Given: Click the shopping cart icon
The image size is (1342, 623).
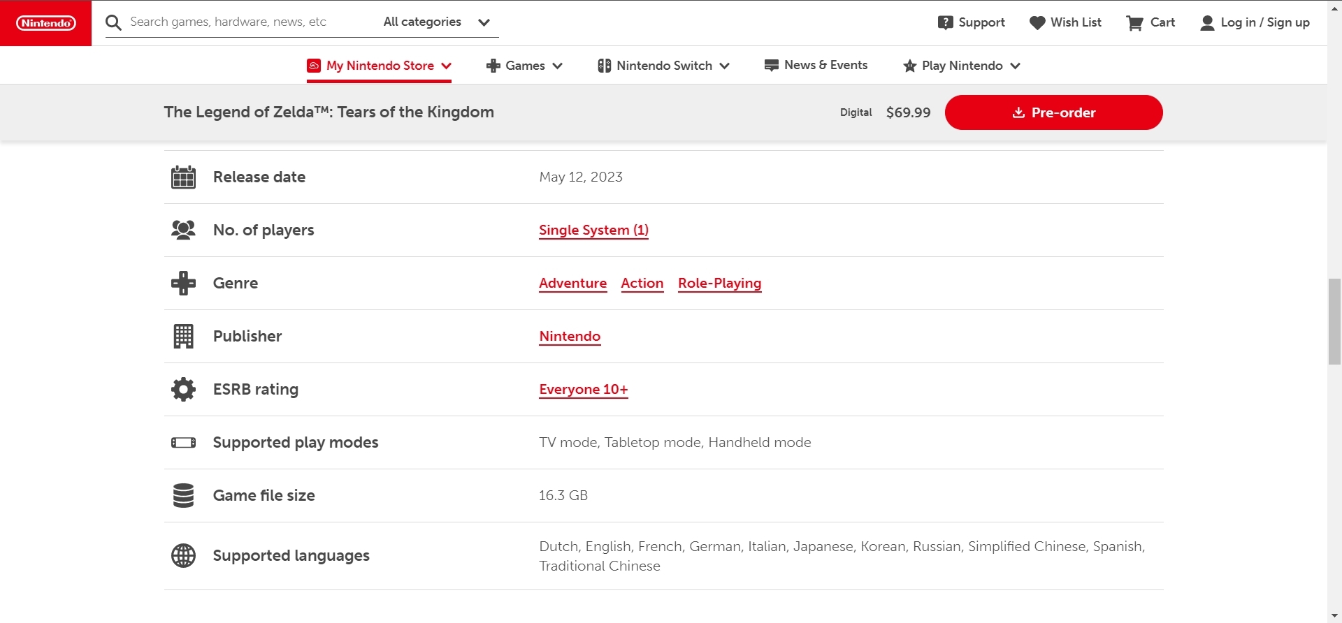Looking at the screenshot, I should (1134, 22).
